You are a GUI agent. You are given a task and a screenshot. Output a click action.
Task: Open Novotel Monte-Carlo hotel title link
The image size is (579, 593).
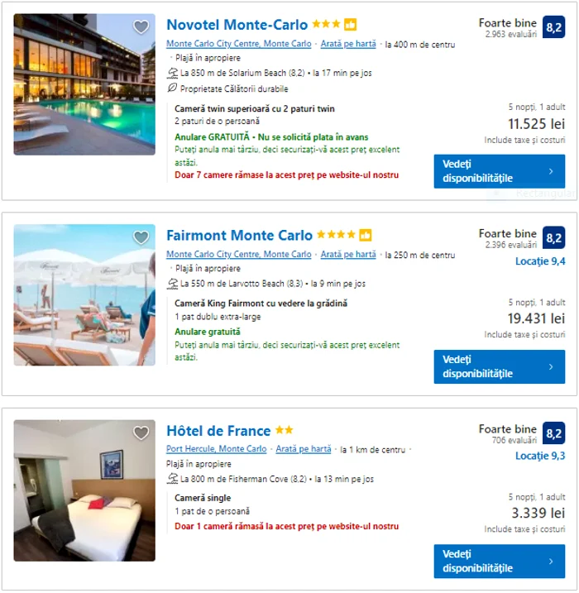pyautogui.click(x=237, y=25)
